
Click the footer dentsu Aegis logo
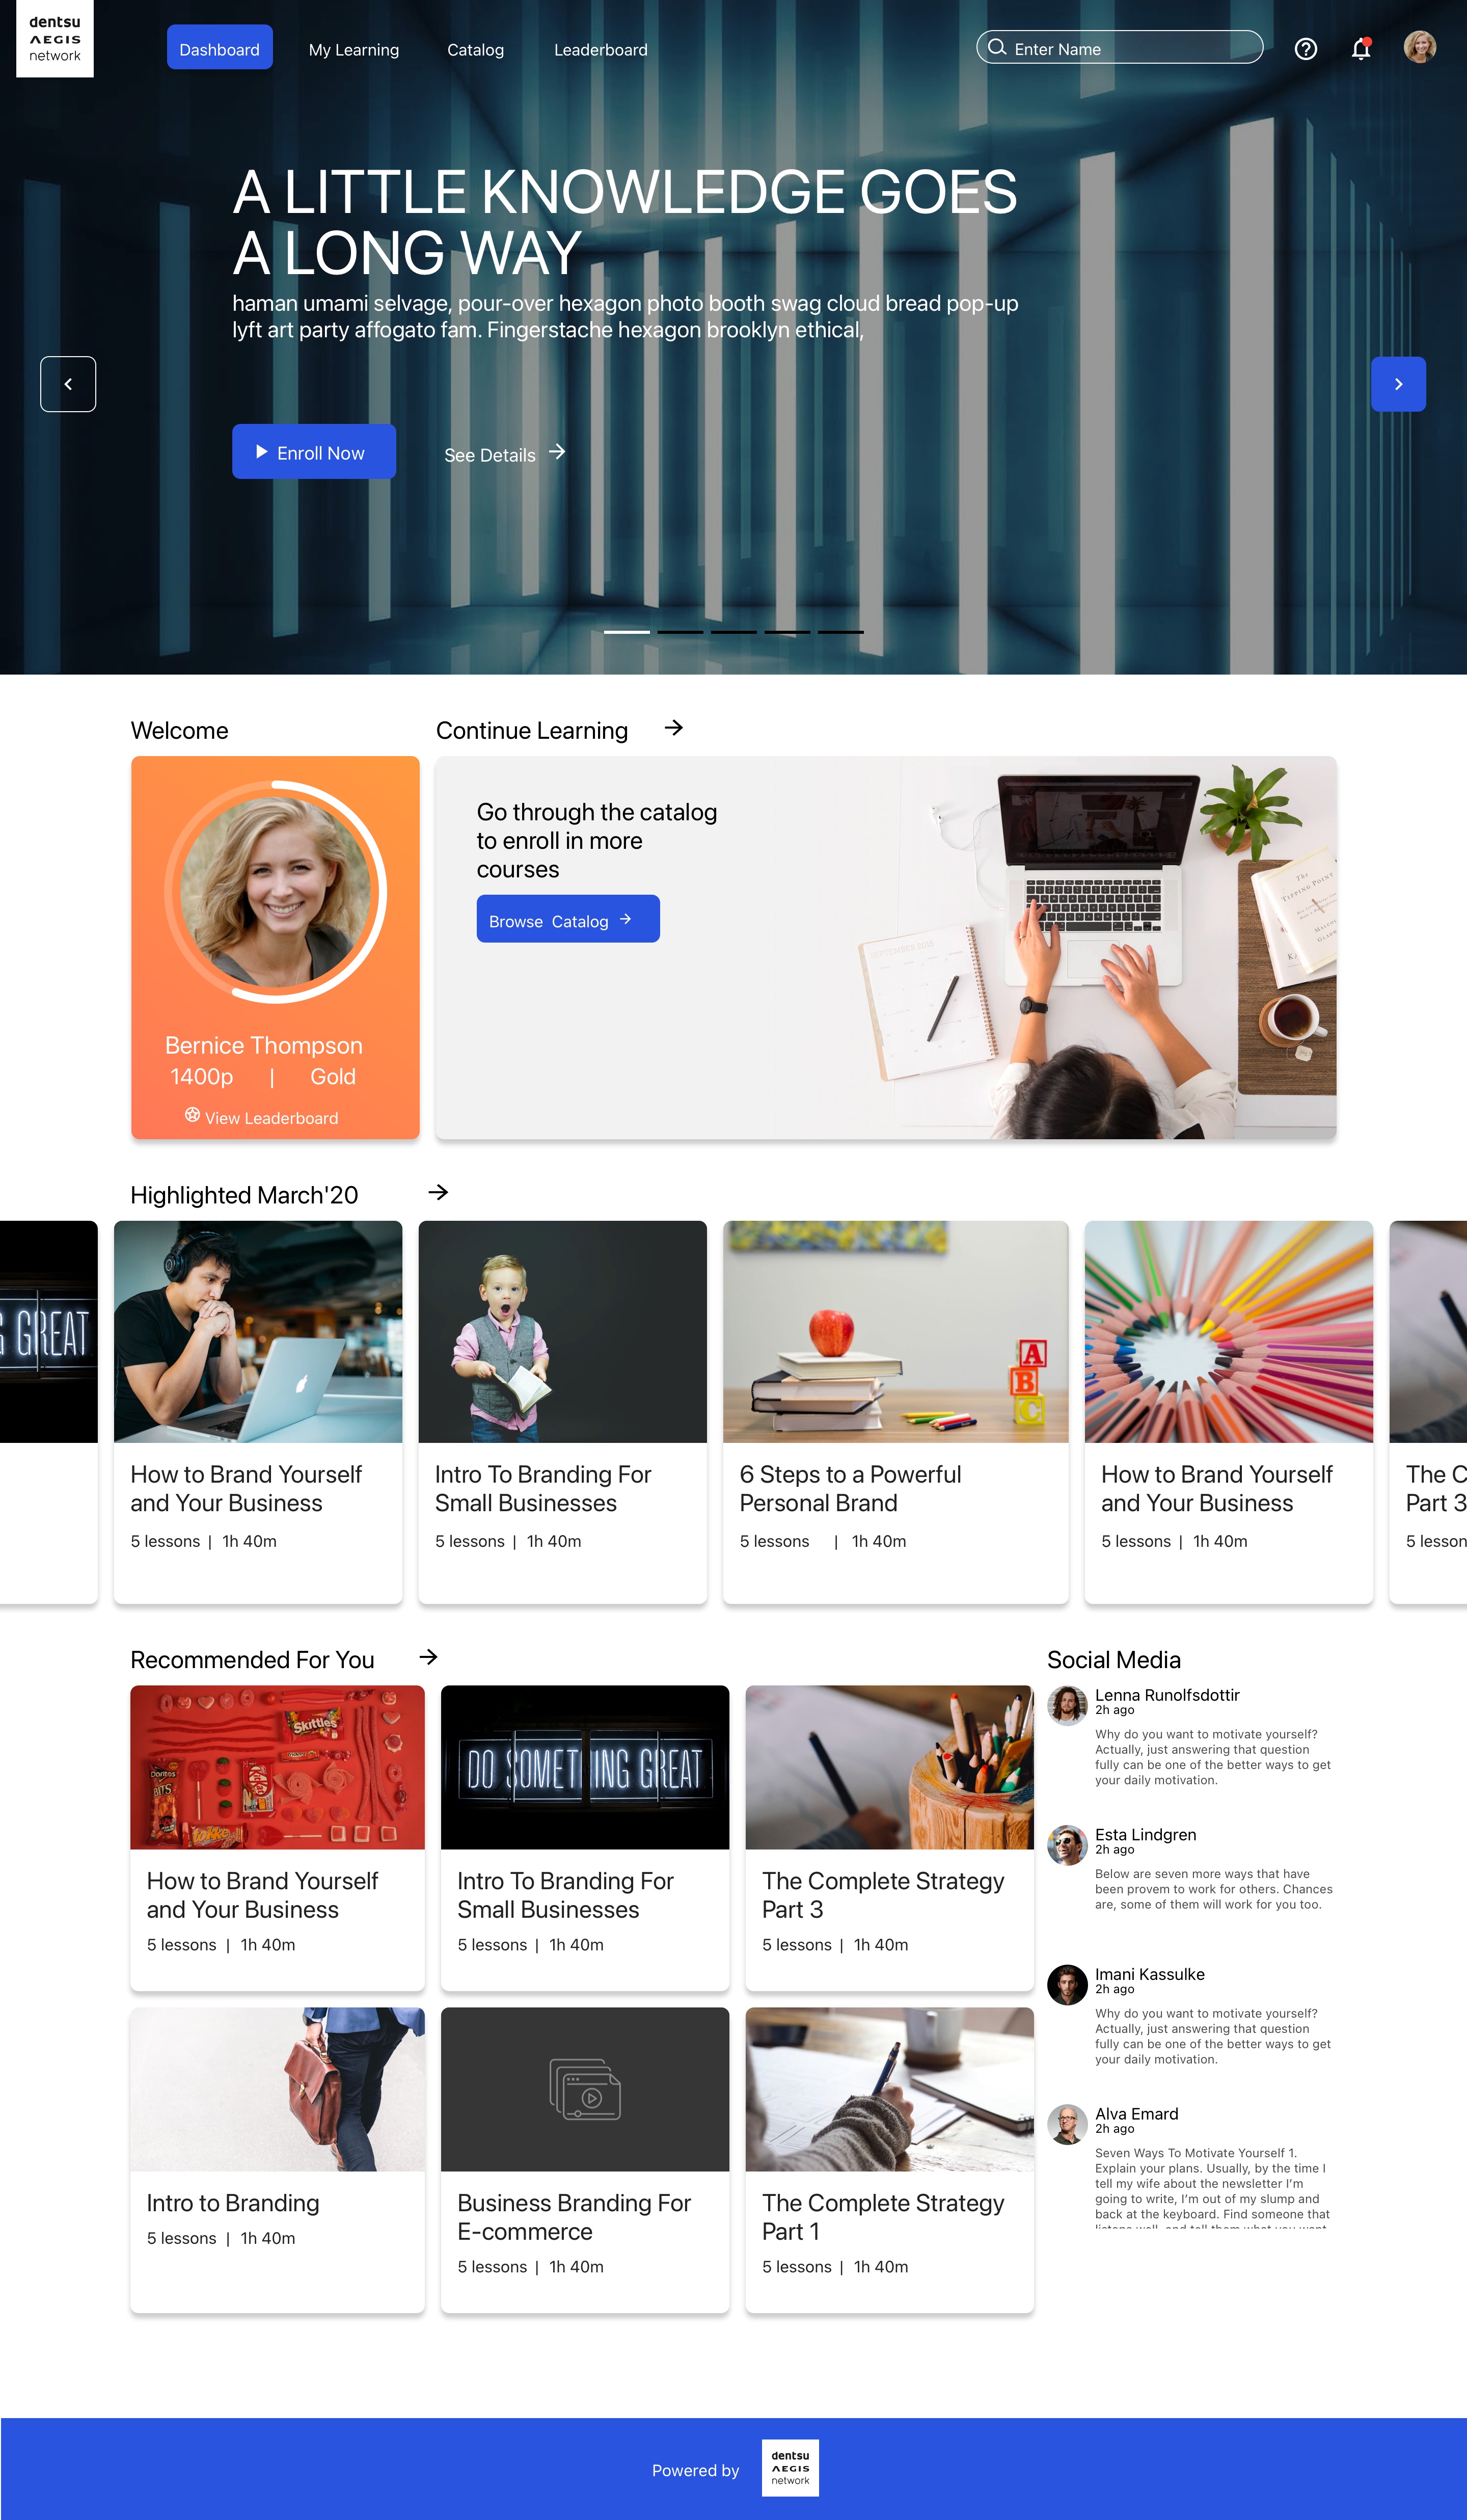[x=790, y=2468]
